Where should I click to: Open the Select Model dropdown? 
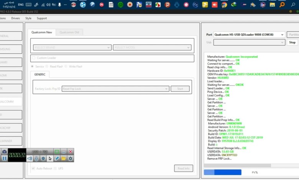(152, 47)
